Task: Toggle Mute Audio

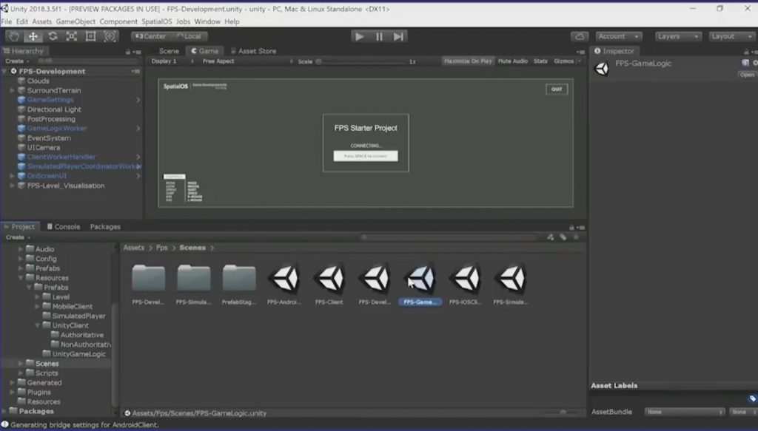Action: 513,61
